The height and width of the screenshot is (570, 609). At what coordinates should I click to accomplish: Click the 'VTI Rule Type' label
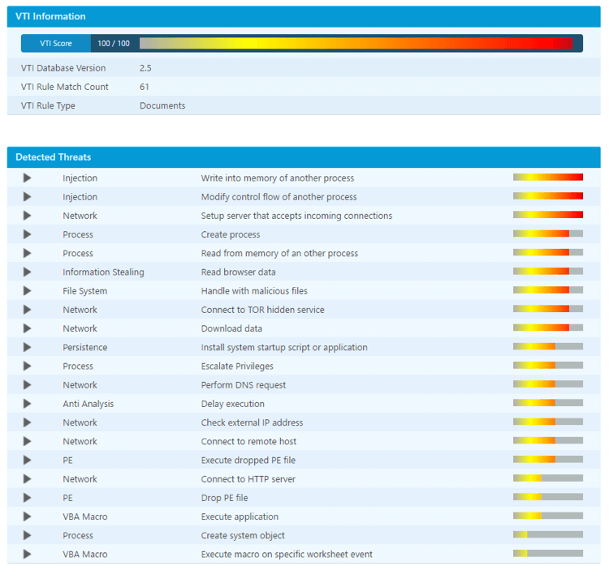(48, 105)
